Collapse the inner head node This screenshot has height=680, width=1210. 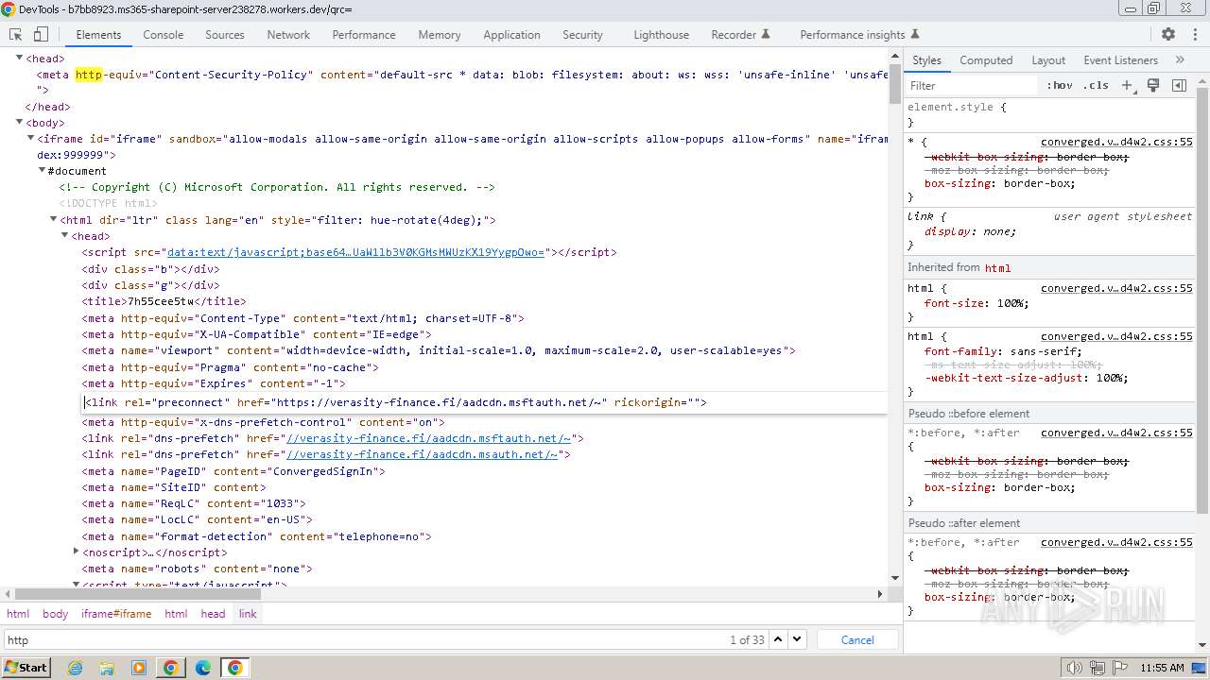pyautogui.click(x=64, y=235)
